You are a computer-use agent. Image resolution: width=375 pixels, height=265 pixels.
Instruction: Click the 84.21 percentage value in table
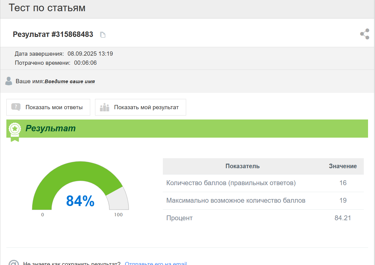(x=343, y=218)
